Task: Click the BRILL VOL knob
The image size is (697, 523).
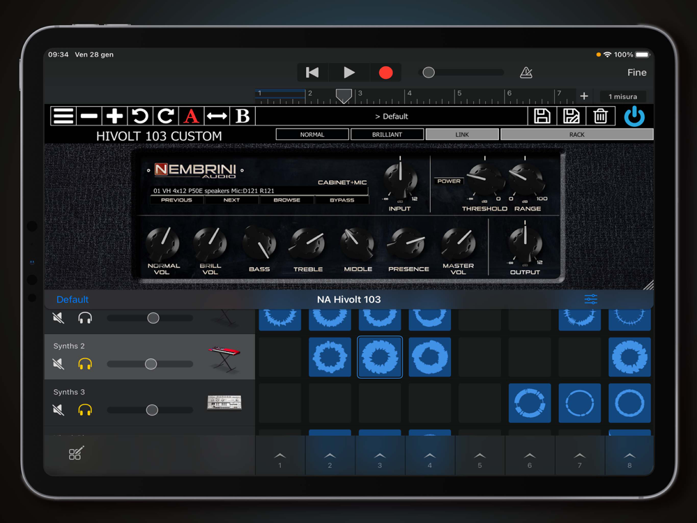Action: pyautogui.click(x=210, y=243)
